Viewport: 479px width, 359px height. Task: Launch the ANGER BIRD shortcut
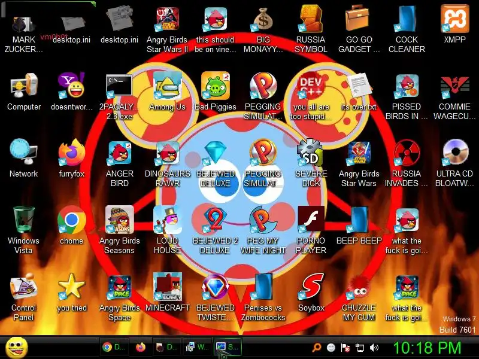point(119,153)
